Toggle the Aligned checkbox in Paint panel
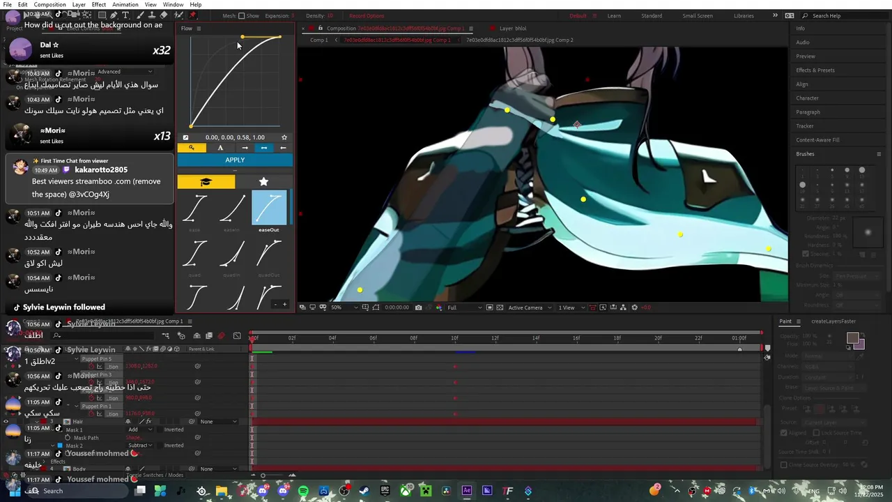The height and width of the screenshot is (502, 892). coord(784,433)
